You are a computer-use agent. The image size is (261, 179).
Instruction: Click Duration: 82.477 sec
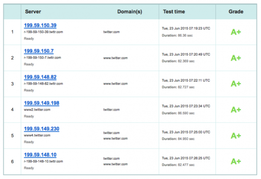tap(178, 165)
